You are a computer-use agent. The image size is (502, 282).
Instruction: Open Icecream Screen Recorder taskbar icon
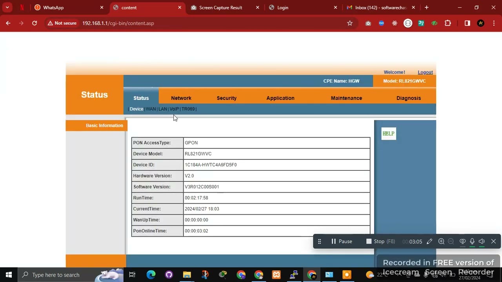click(347, 275)
